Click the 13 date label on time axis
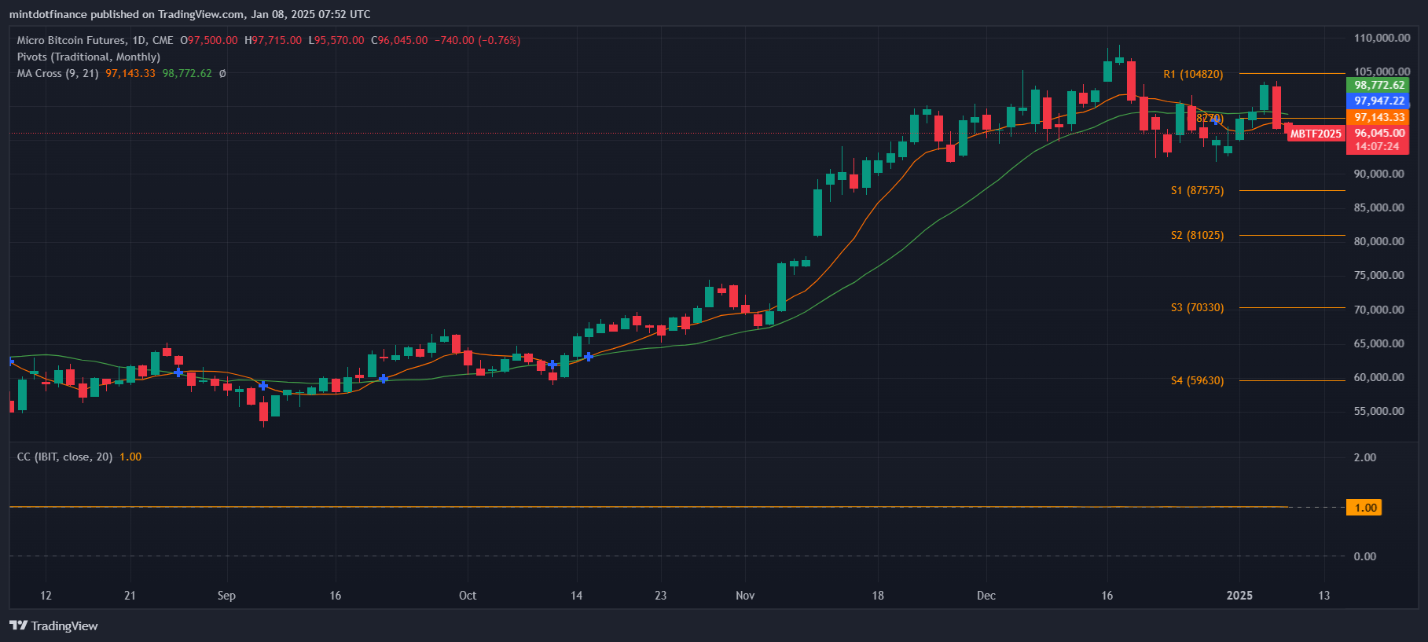 1324,596
